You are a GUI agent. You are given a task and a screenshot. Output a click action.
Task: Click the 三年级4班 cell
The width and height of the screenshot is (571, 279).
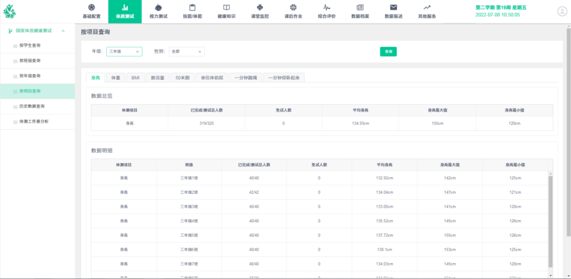pos(189,221)
